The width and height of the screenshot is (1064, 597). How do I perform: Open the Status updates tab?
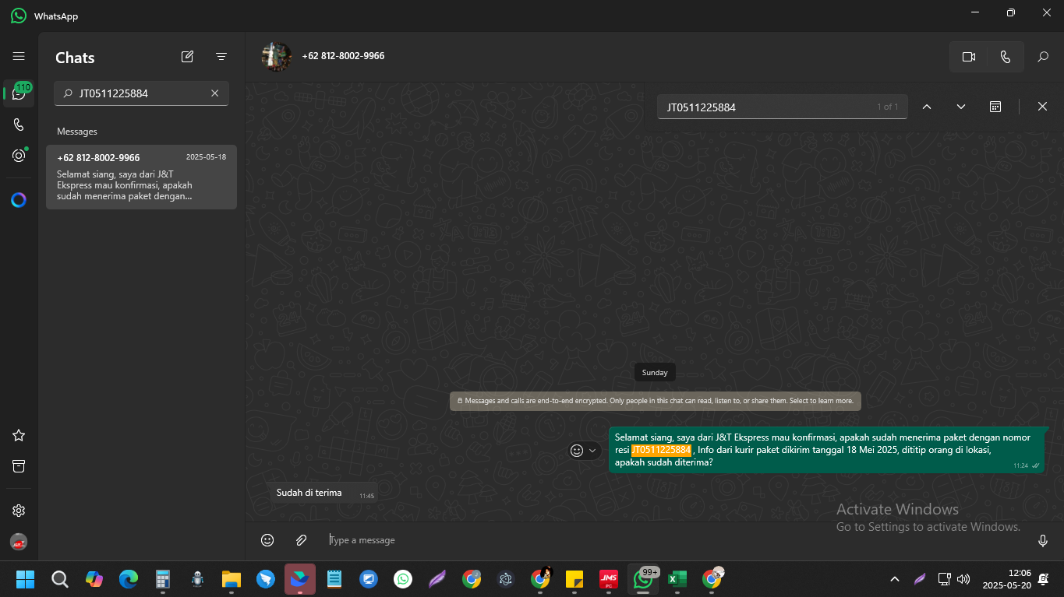point(19,156)
